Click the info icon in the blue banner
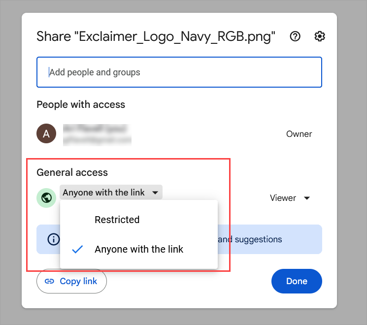367x325 pixels. pos(53,240)
